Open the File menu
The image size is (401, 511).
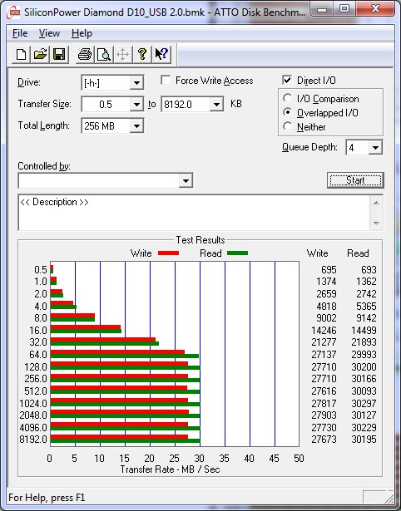20,33
